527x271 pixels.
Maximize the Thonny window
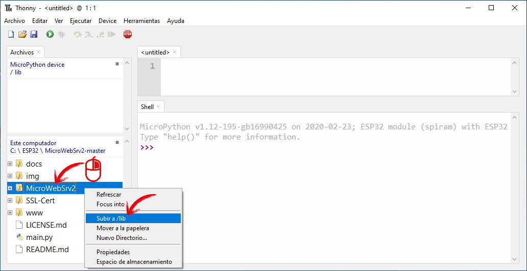(x=491, y=8)
